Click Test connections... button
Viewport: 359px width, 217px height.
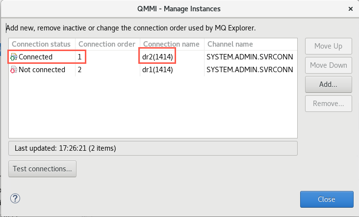(42, 169)
